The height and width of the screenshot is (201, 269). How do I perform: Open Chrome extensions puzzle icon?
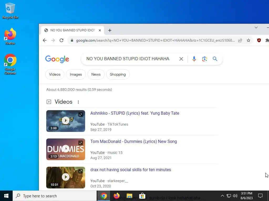[267, 40]
